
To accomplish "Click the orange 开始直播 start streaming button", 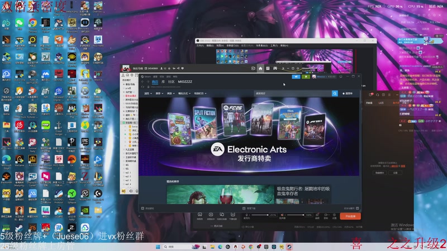I will (350, 216).
